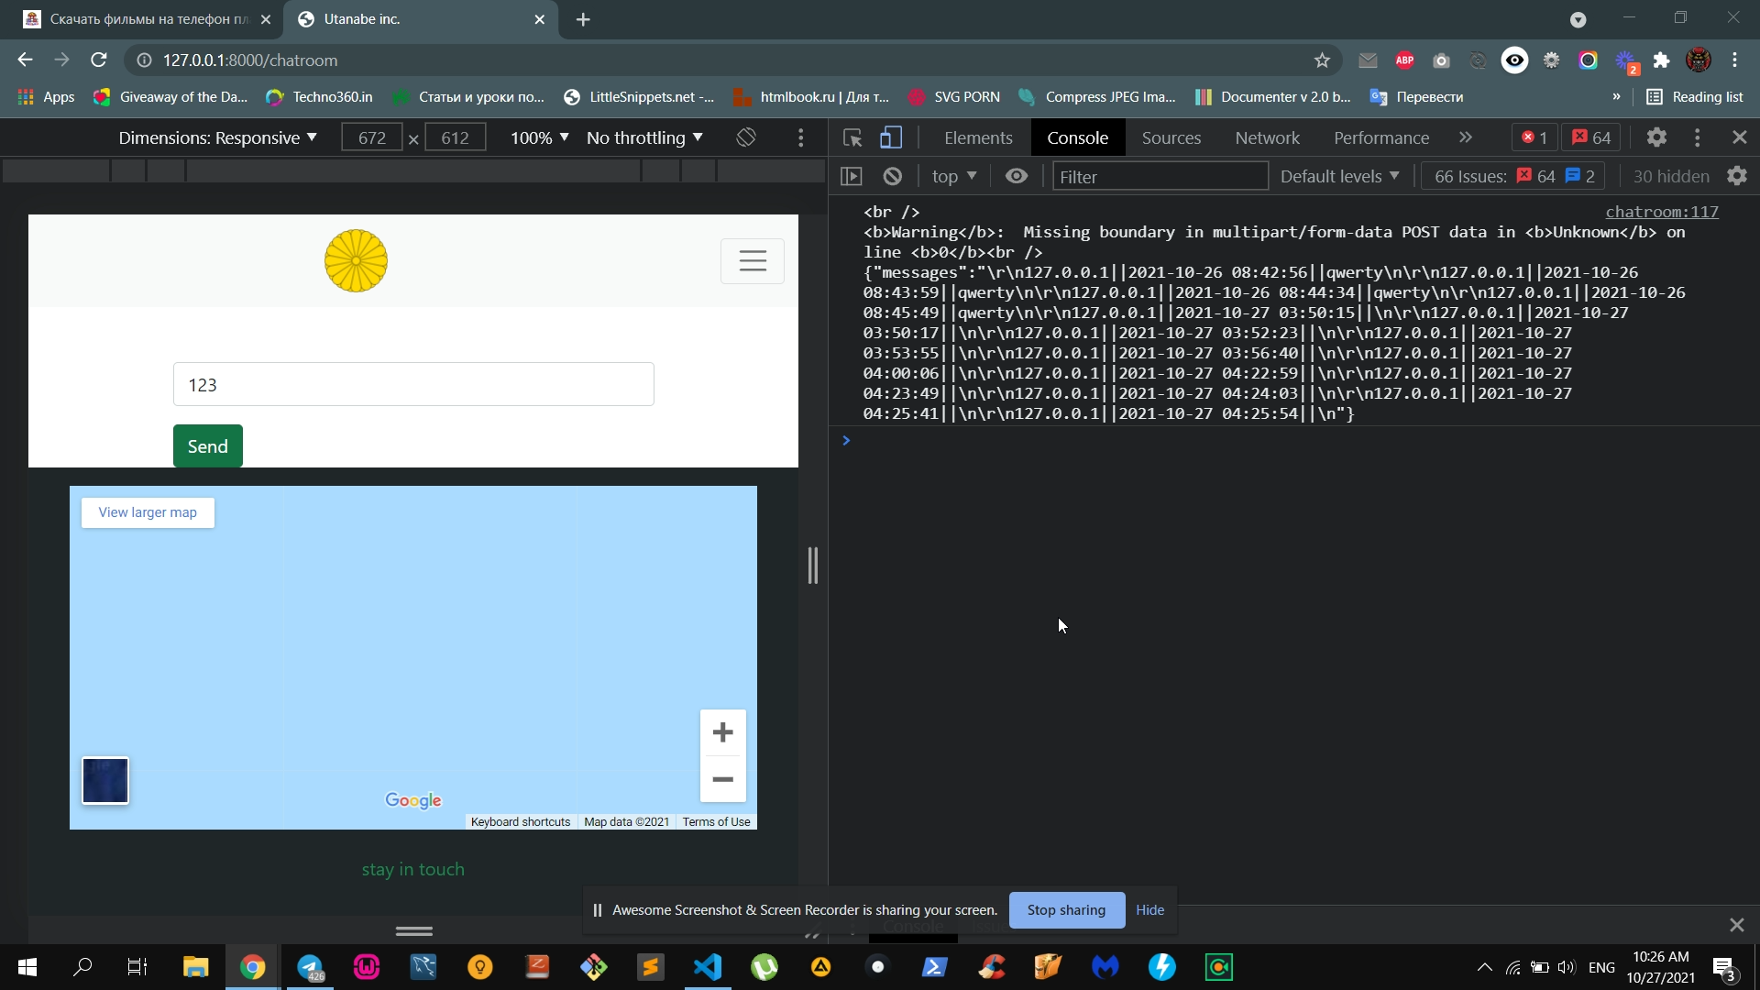Open DevTools customize menu (three dots)
Image resolution: width=1760 pixels, height=990 pixels.
[x=1698, y=137]
